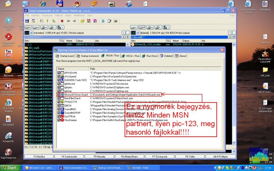Open VirusKeeper 2009 Pro desktop icon
The image size is (274, 171).
click(x=8, y=40)
